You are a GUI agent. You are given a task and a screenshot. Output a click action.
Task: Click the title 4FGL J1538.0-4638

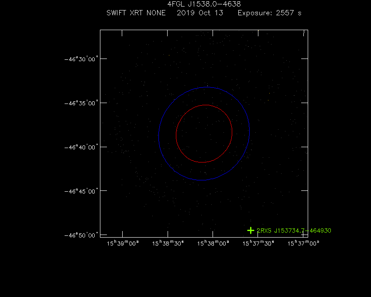point(204,4)
